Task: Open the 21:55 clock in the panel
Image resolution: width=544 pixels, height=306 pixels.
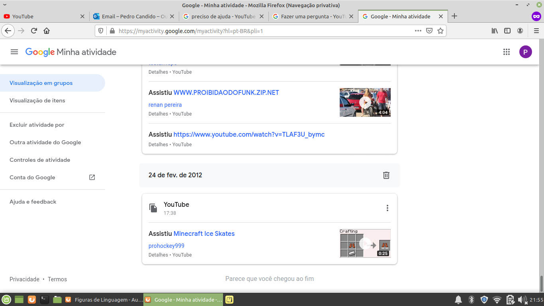Action: [536, 300]
